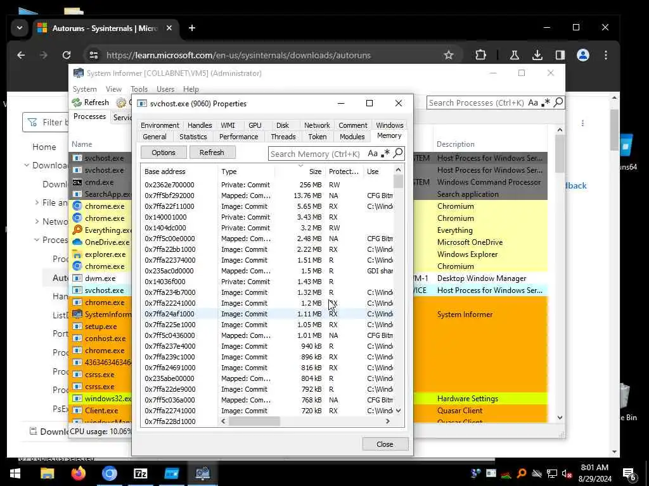
Task: Click the Refresh icon in System Informer toolbar
Action: point(77,103)
